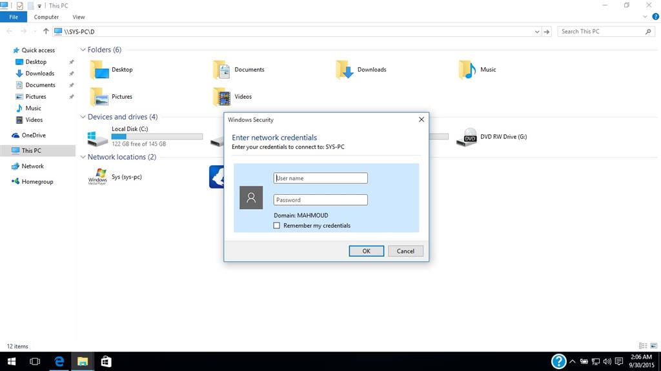Open the network icon in the system tray
The height and width of the screenshot is (371, 661).
coord(596,361)
